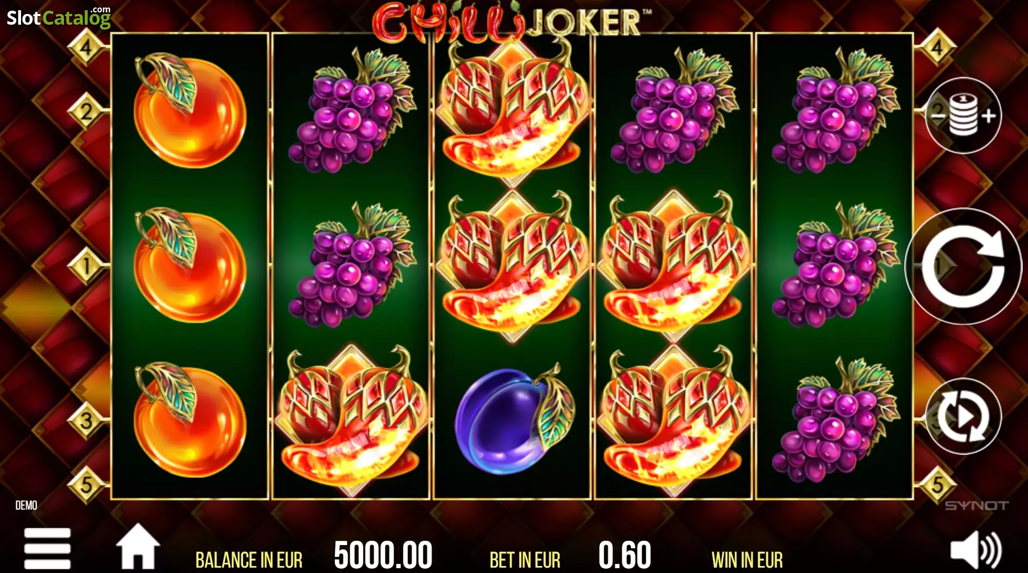Select payline 2 marker on left
Viewport: 1028px width, 573px height.
point(86,111)
